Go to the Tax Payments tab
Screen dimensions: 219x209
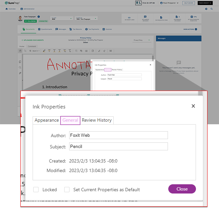pyautogui.click(x=92, y=29)
